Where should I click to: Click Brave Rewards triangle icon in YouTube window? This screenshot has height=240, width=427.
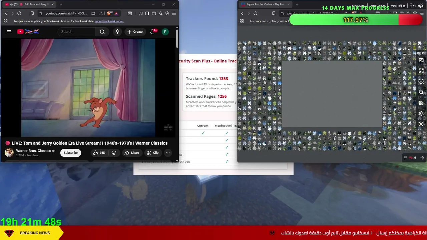[x=116, y=13]
